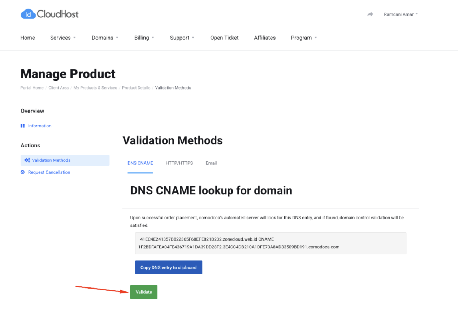Switch to the Email validation tab
Screen dimensions: 463x320
pyautogui.click(x=211, y=163)
